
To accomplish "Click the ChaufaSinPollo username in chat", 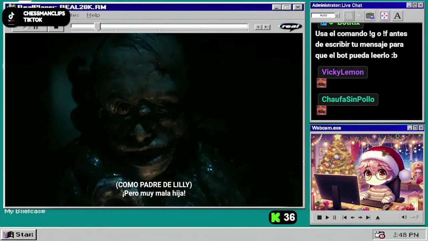I will pyautogui.click(x=348, y=99).
